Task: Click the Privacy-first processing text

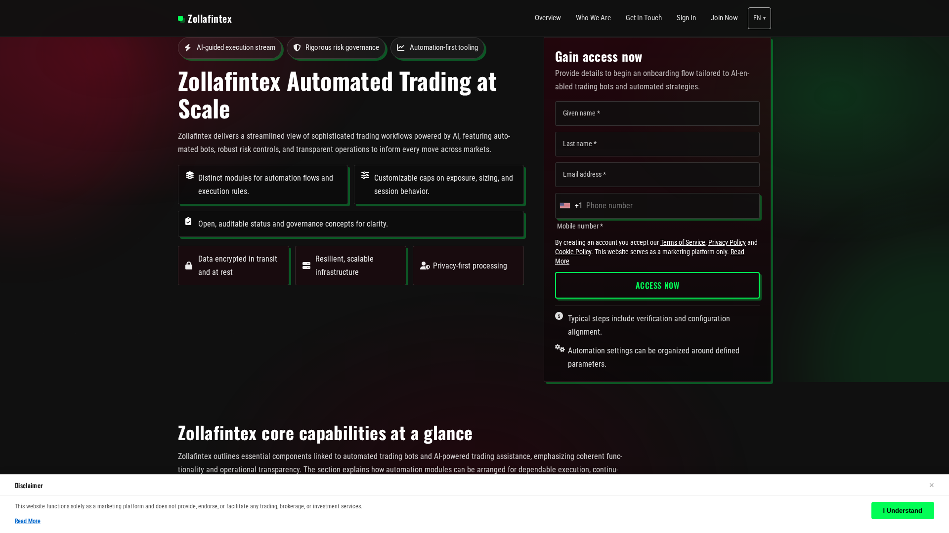Action: pyautogui.click(x=470, y=266)
